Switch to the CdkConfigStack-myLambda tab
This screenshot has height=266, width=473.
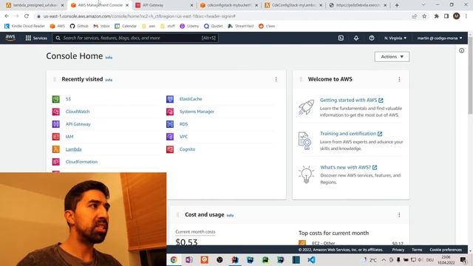(x=294, y=5)
